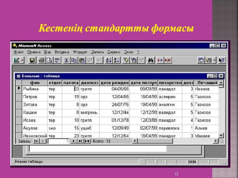238x178 pixels.
Task: Click the Delete Record icon in toolbar
Action: click(168, 60)
